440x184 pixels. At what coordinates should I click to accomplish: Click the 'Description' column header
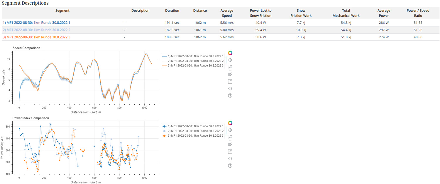(141, 11)
